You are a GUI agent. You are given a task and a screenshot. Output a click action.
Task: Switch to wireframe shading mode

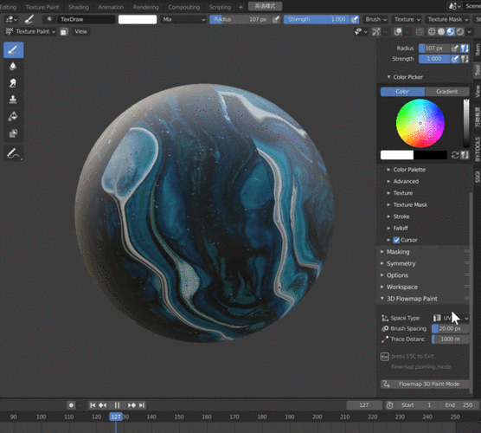pyautogui.click(x=432, y=32)
